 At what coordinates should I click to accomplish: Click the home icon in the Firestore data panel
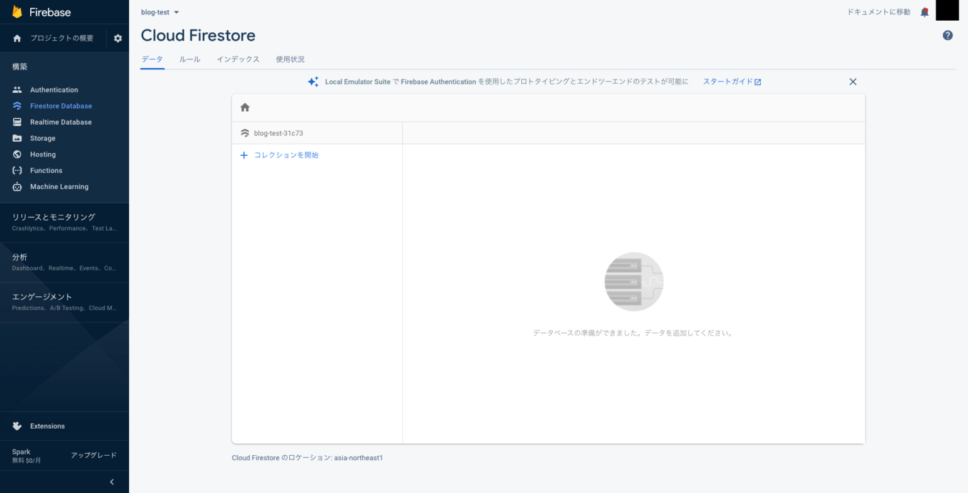245,107
